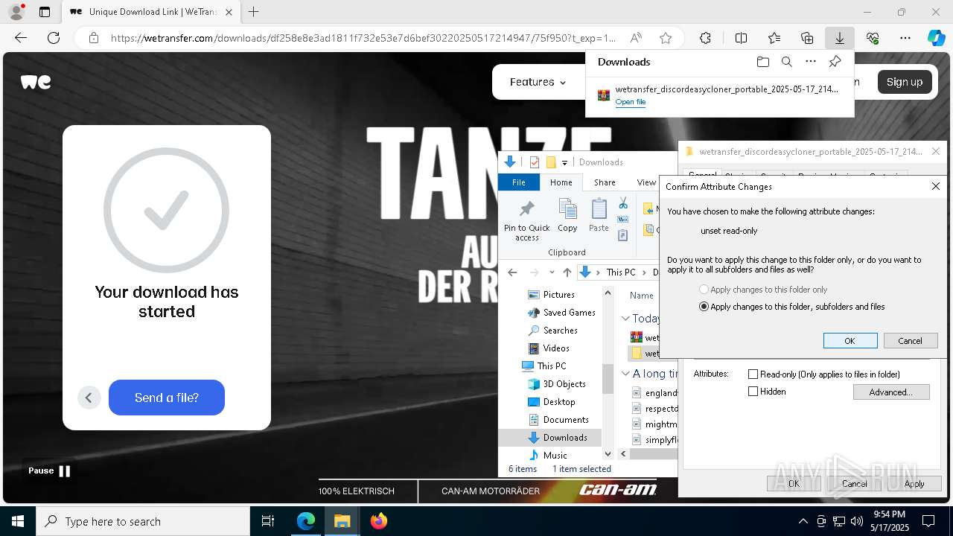This screenshot has height=536, width=953.
Task: Pin the Downloads panel
Action: (x=835, y=62)
